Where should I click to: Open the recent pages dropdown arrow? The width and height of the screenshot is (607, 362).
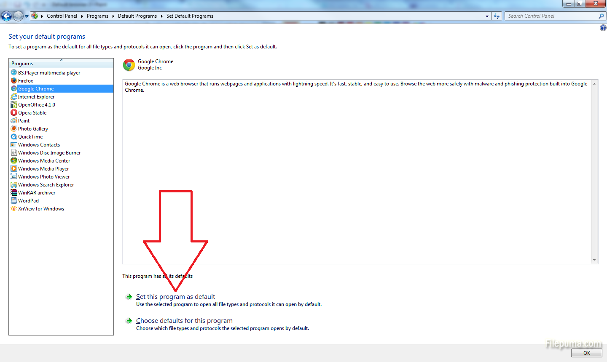[27, 16]
